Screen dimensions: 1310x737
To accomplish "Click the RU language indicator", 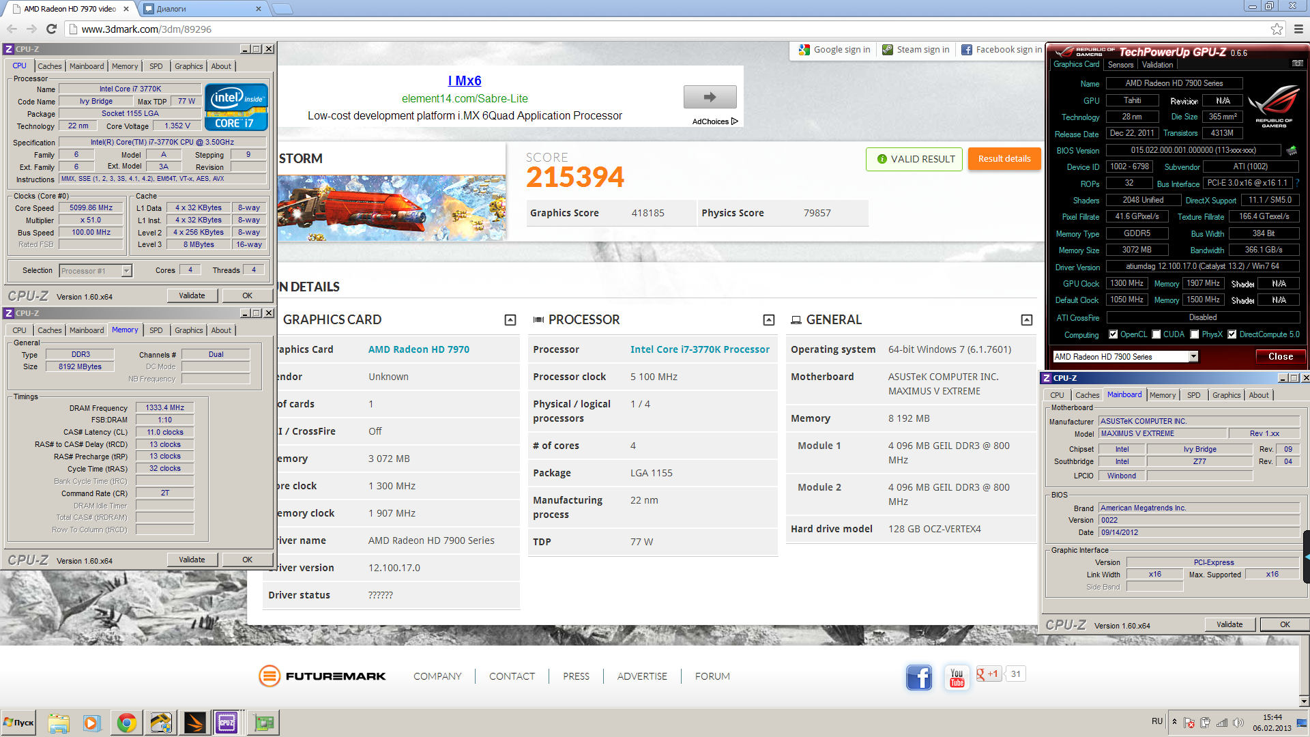I will [x=1157, y=721].
